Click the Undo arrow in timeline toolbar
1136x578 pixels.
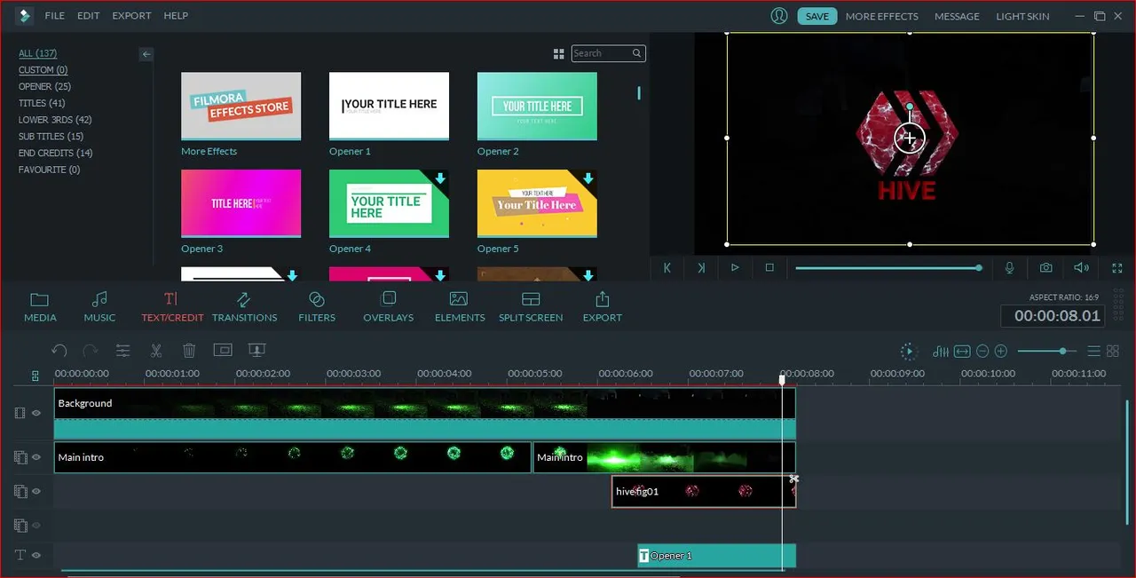pos(59,351)
